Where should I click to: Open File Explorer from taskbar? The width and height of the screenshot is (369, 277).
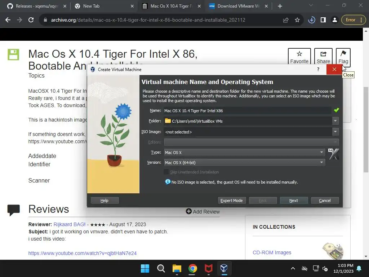pos(177,268)
